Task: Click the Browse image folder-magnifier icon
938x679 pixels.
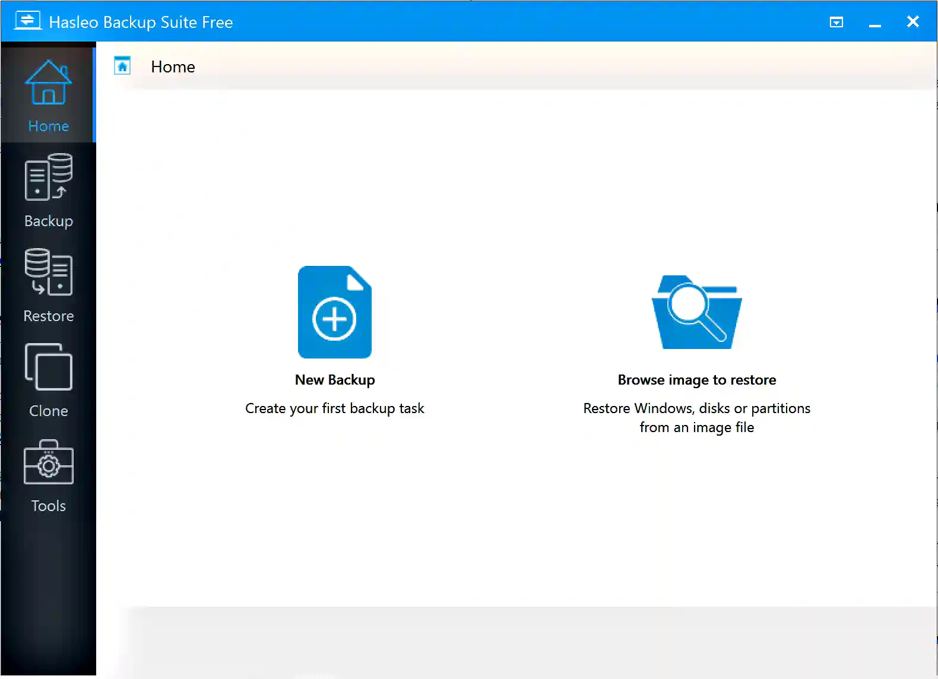Action: [x=697, y=312]
